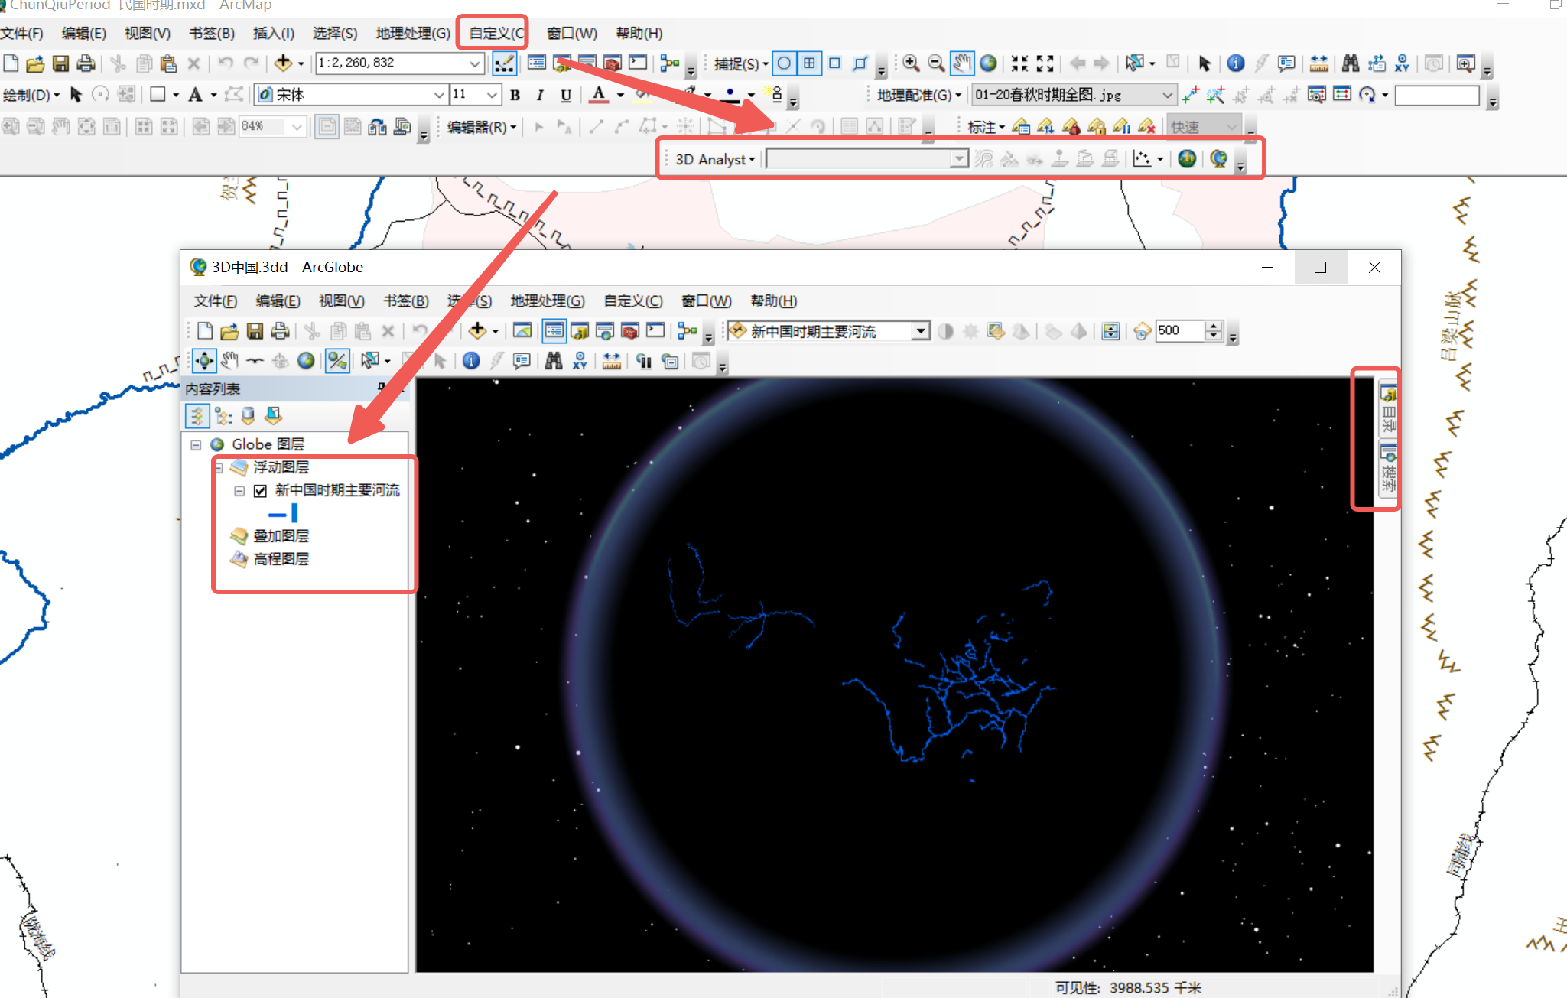Select Go To XY tool in ArcGlobe
Image resolution: width=1567 pixels, height=998 pixels.
tap(580, 360)
